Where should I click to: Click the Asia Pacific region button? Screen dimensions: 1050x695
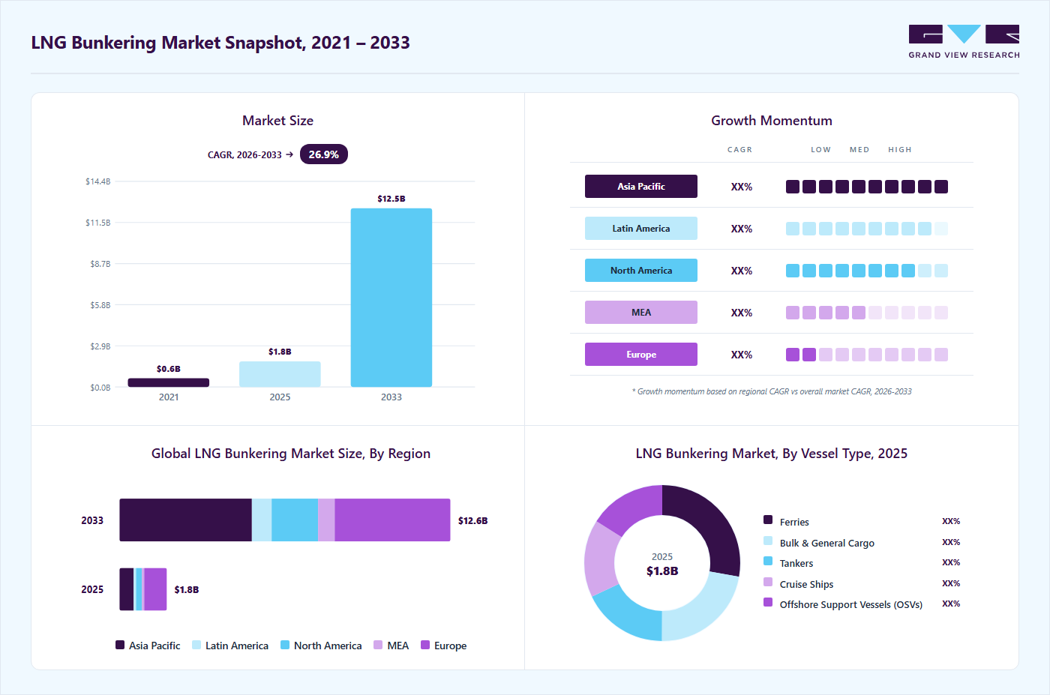(641, 187)
